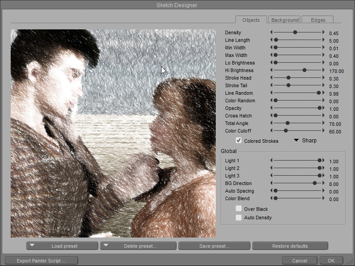
Task: Open the Load preset dropdown
Action: [x=62, y=246]
